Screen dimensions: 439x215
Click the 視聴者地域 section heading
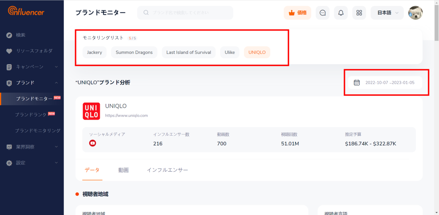pos(95,194)
